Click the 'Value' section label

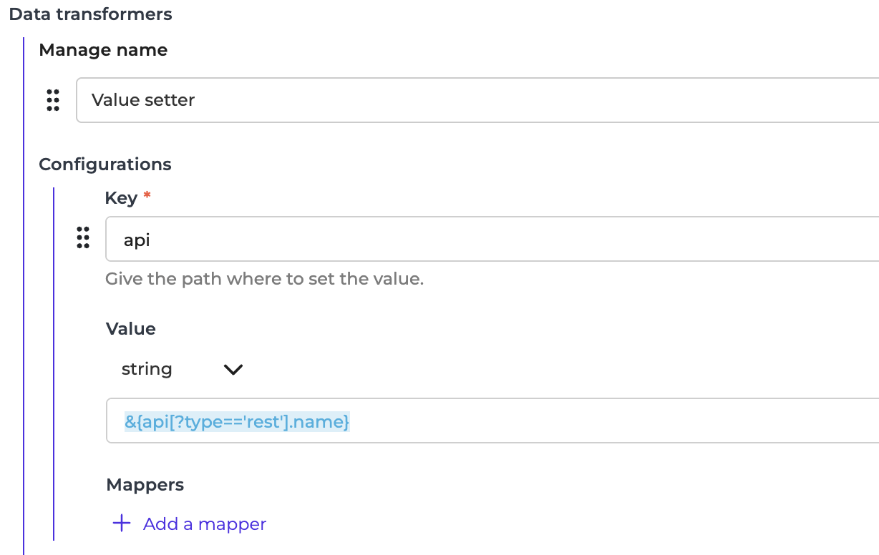(131, 328)
